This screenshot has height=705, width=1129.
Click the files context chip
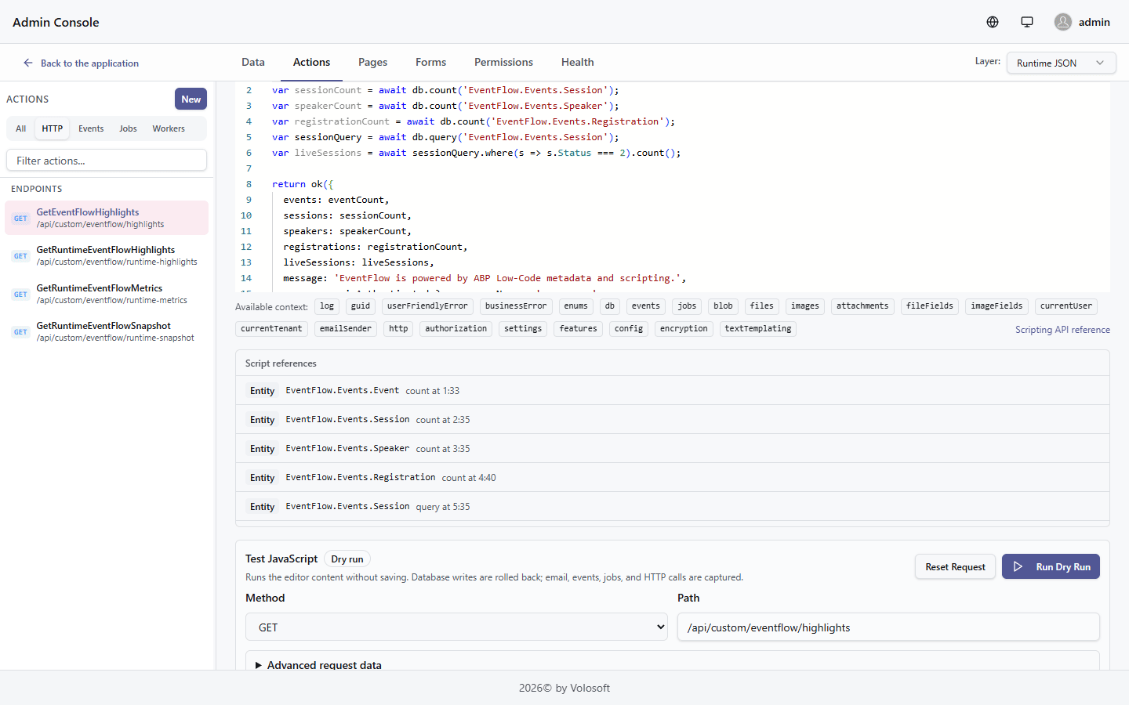[761, 306]
